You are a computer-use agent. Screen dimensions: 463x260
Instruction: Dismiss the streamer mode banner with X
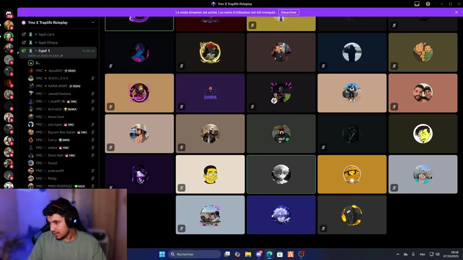click(x=456, y=12)
